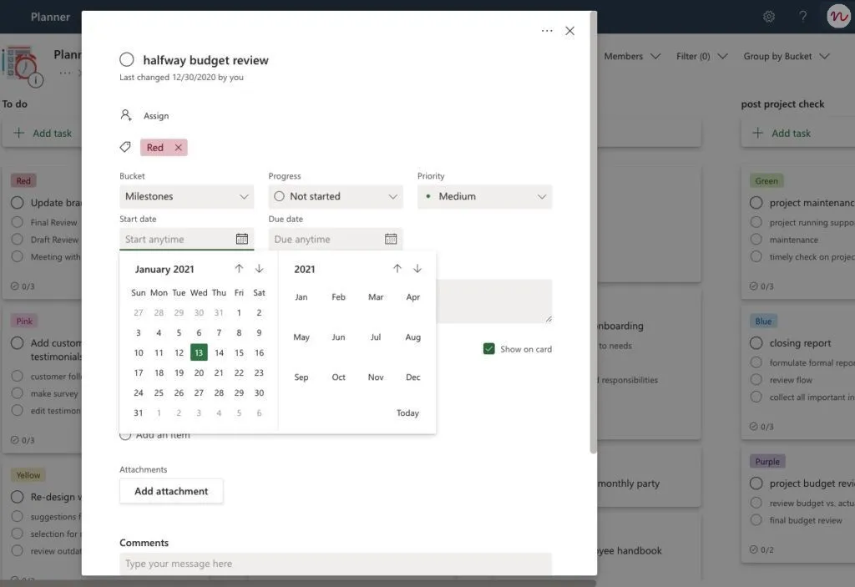Open Due date calendar icon
855x587 pixels.
click(x=391, y=239)
